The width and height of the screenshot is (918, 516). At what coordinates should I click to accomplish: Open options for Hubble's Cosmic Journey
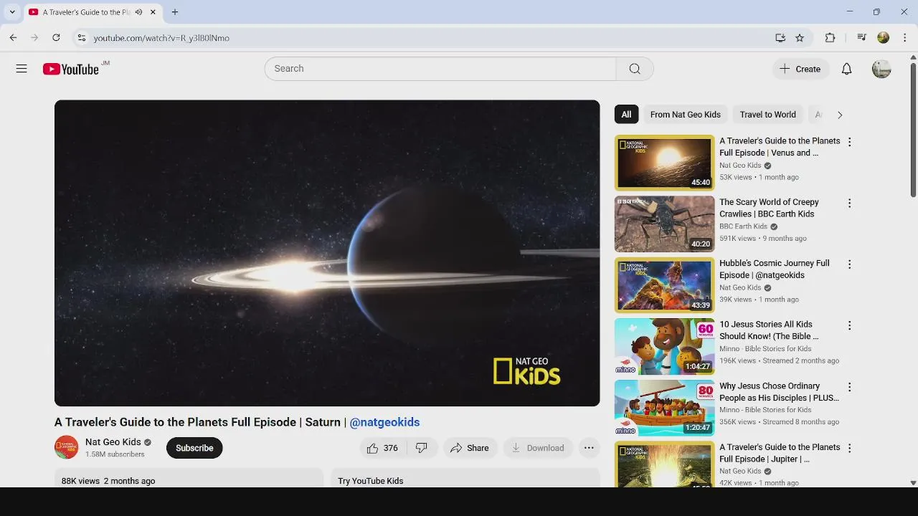pyautogui.click(x=849, y=264)
